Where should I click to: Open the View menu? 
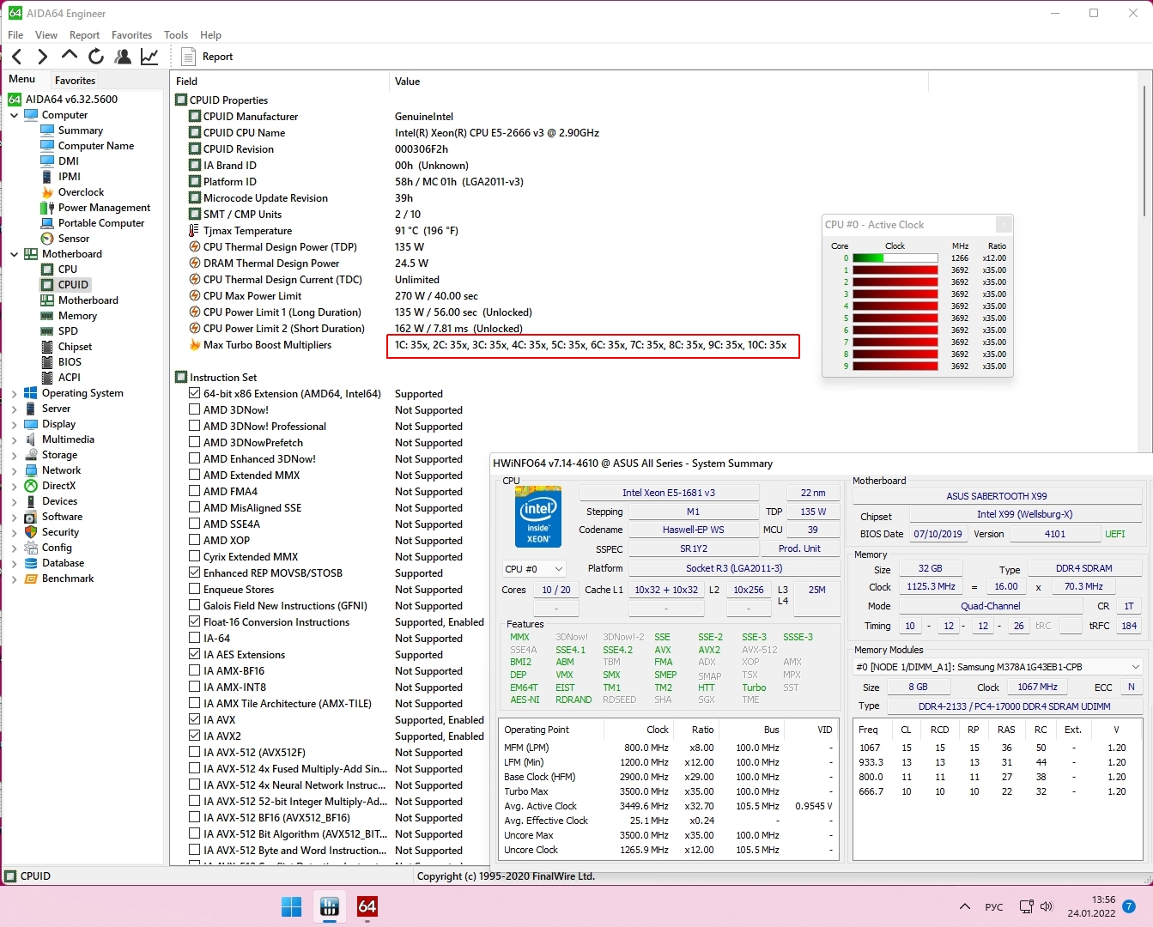[x=46, y=35]
